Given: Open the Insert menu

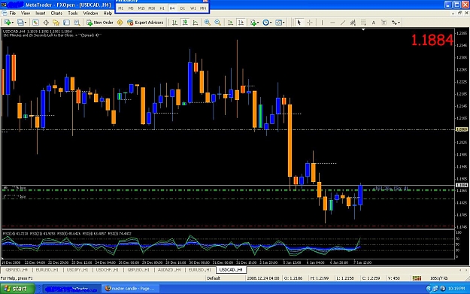Looking at the screenshot, I should (41, 14).
